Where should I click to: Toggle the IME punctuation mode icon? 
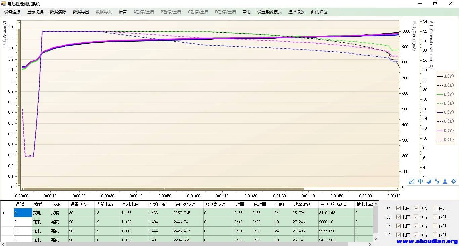tap(437, 181)
